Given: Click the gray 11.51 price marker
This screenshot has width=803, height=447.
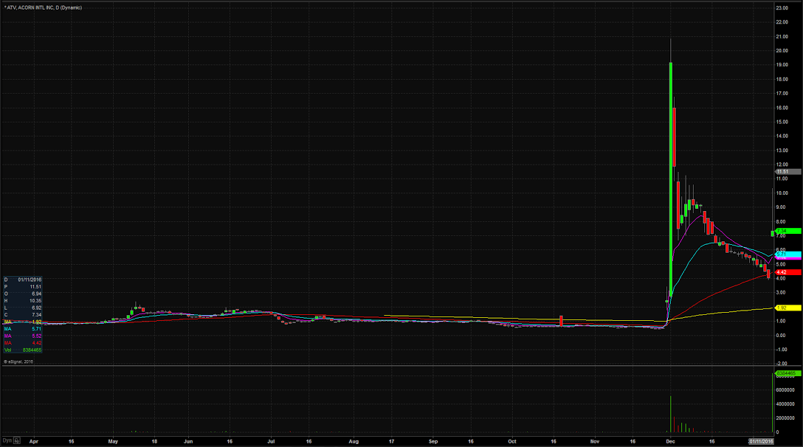Looking at the screenshot, I should (787, 171).
